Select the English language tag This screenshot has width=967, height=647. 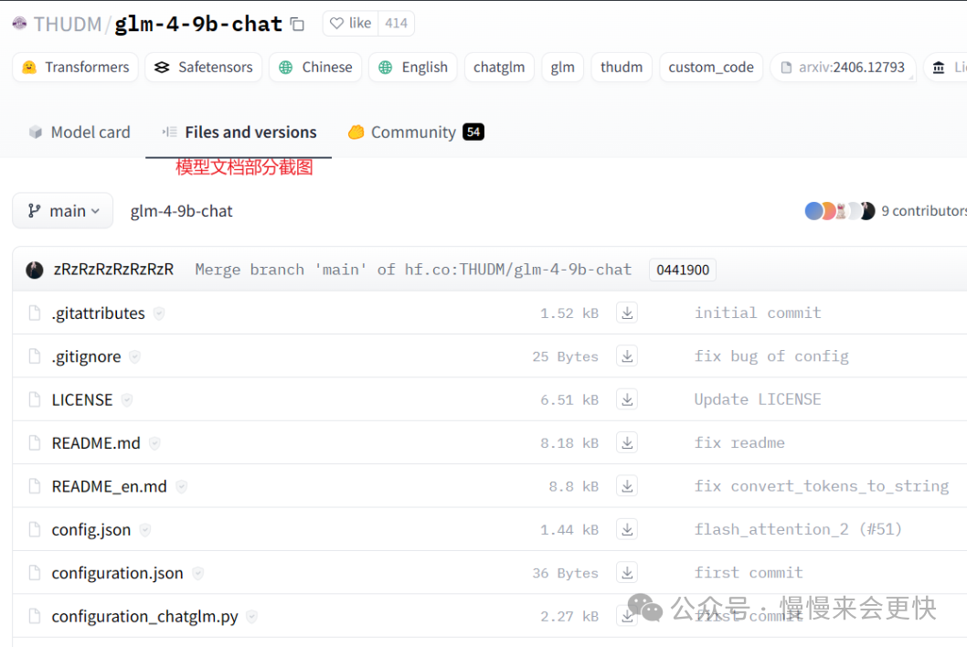pos(412,68)
